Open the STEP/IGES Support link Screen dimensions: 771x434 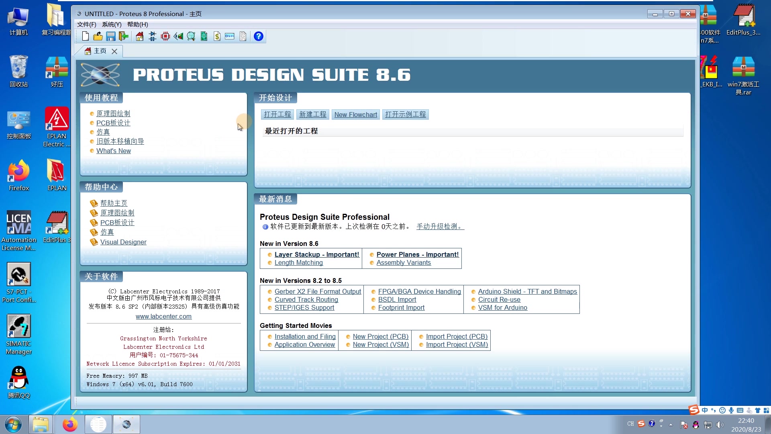pyautogui.click(x=304, y=307)
